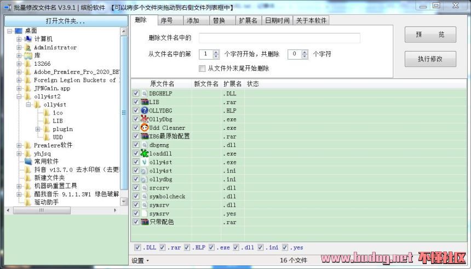Expand the Premiere软件 folder node

click(x=19, y=146)
